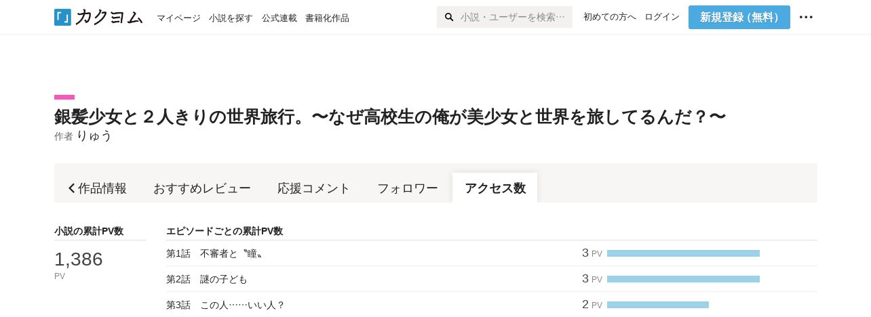Go to 公式連載 page
The width and height of the screenshot is (871, 317).
[279, 18]
